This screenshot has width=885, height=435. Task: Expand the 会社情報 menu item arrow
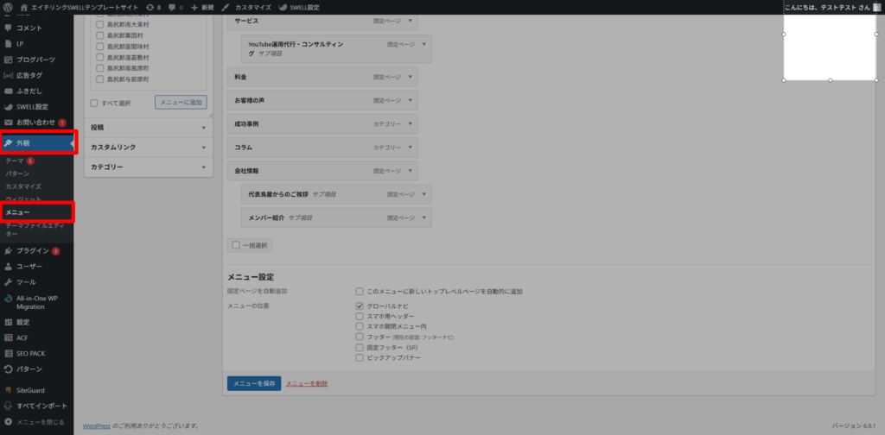click(x=410, y=171)
